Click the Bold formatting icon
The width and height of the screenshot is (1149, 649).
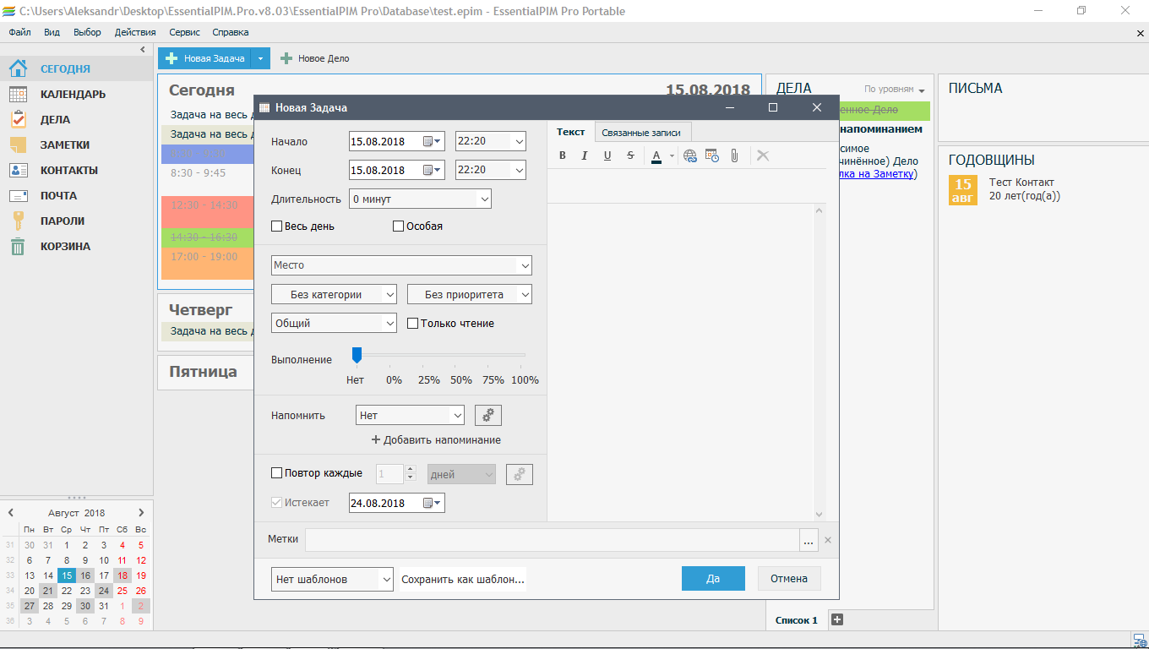(x=564, y=155)
